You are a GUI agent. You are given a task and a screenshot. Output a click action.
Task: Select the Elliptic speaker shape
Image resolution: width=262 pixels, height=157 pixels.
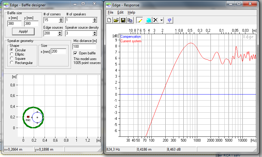12,54
